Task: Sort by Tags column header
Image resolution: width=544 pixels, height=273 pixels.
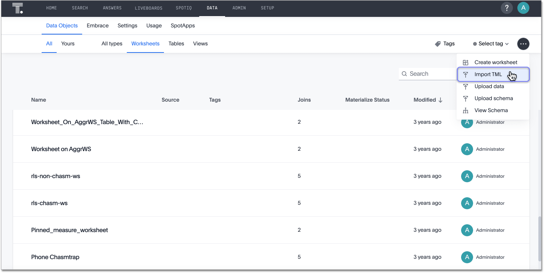Action: 215,100
